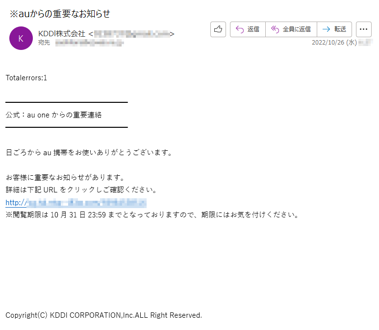The image size is (379, 330).
Task: Like the message with the thumbs-up icon
Action: click(x=218, y=29)
